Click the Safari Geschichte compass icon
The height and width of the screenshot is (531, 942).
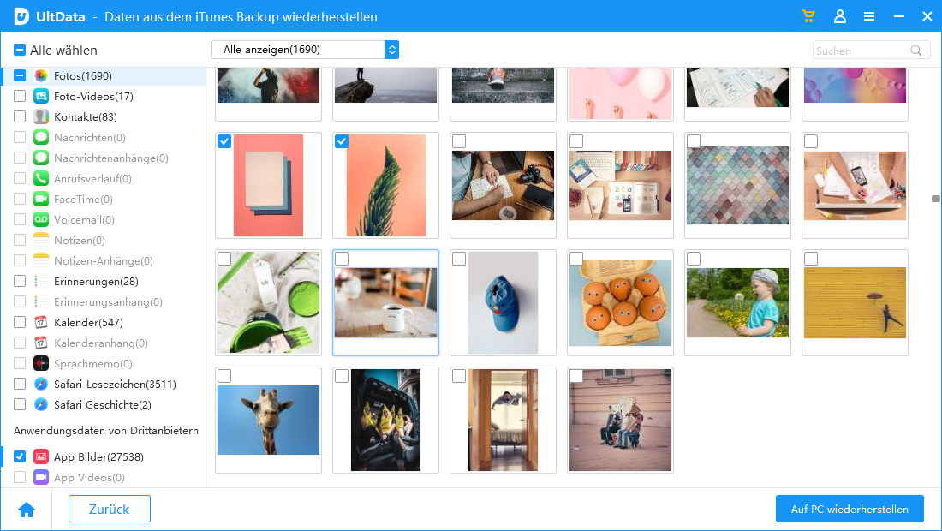(x=41, y=404)
